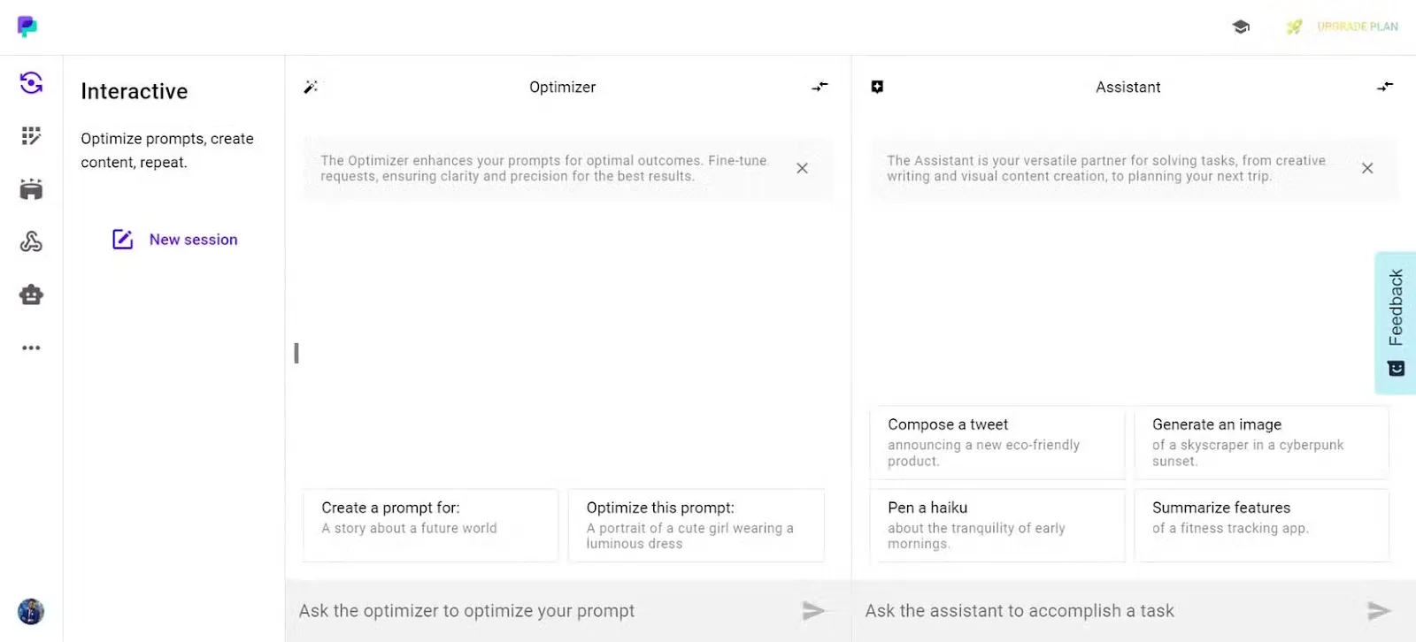1416x642 pixels.
Task: Close the Assistant info banner
Action: coord(1367,168)
